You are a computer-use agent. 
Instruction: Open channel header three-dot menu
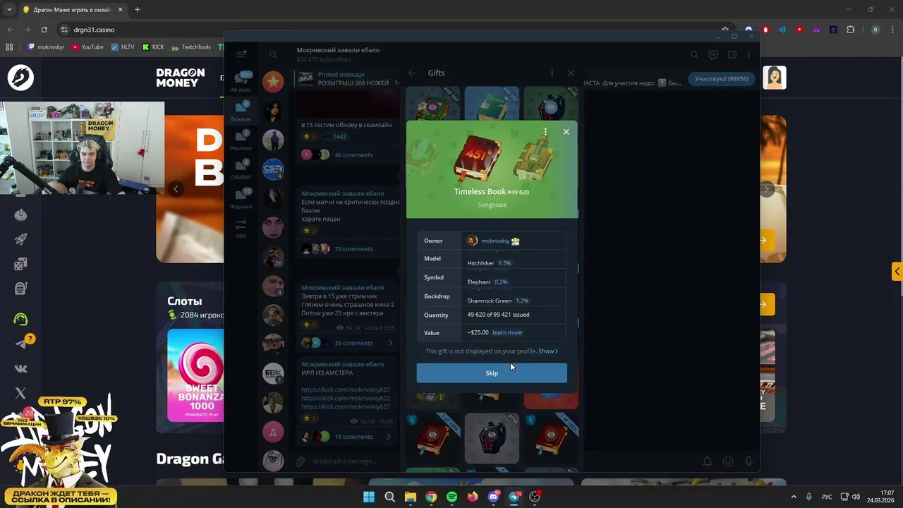[749, 54]
